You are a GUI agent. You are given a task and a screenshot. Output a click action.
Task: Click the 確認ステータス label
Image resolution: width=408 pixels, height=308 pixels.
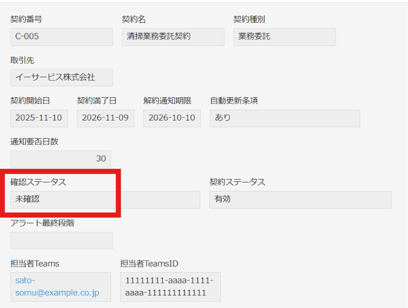point(38,182)
